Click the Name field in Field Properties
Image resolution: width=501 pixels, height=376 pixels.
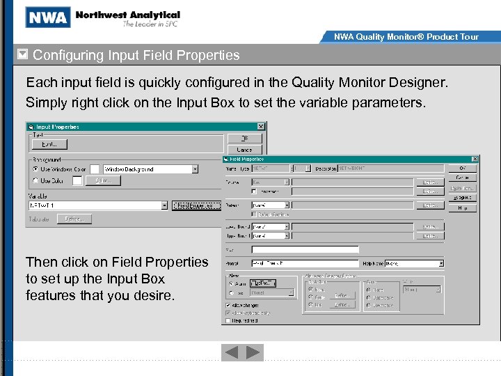271,169
